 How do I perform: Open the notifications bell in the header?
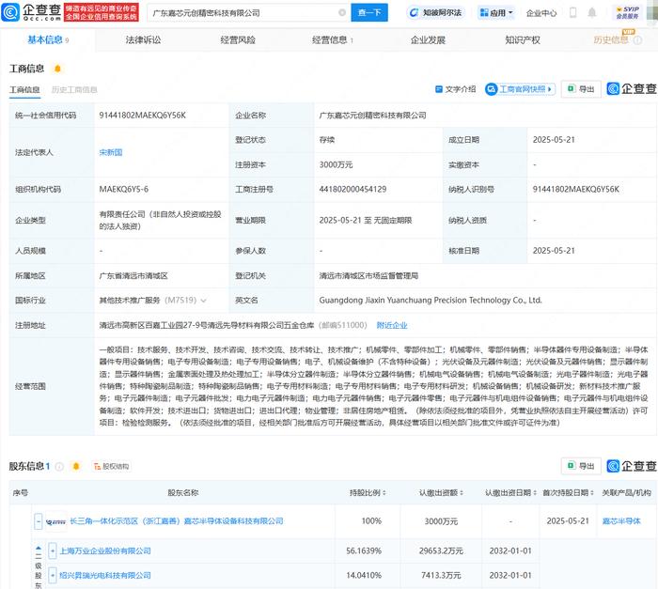click(592, 13)
